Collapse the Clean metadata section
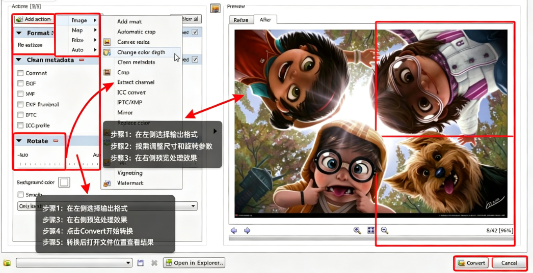533x273 pixels. (19, 60)
